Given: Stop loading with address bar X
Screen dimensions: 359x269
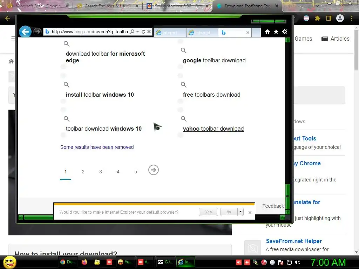Looking at the screenshot, I should [149, 32].
